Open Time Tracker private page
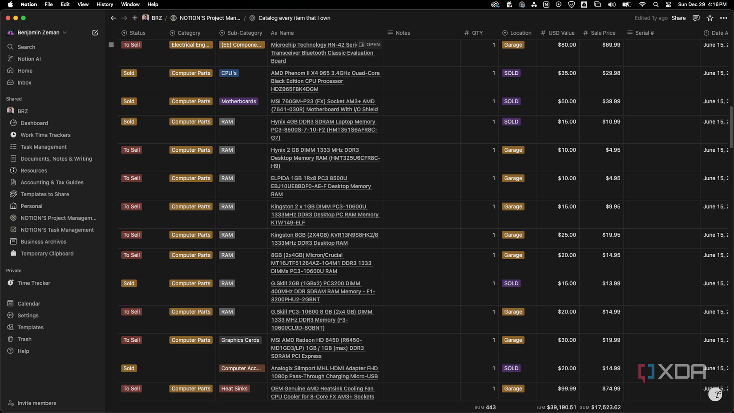 click(34, 283)
